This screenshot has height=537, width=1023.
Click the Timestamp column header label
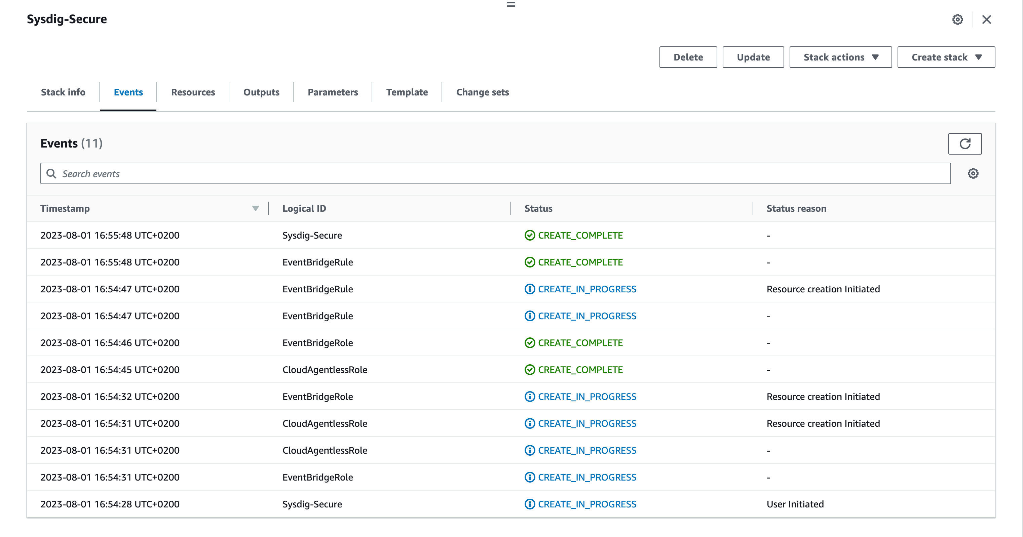[65, 208]
